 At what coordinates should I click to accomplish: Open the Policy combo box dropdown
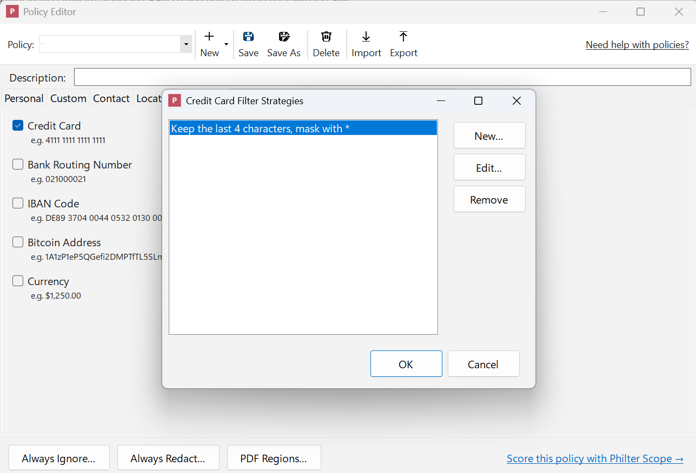(186, 44)
